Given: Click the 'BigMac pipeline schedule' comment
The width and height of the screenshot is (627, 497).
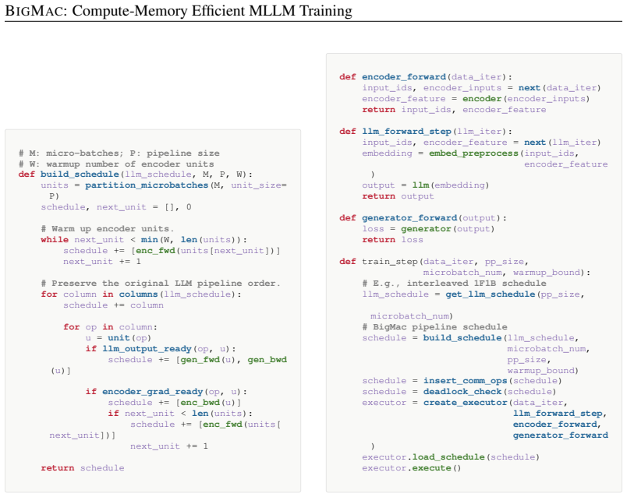Looking at the screenshot, I should (434, 326).
